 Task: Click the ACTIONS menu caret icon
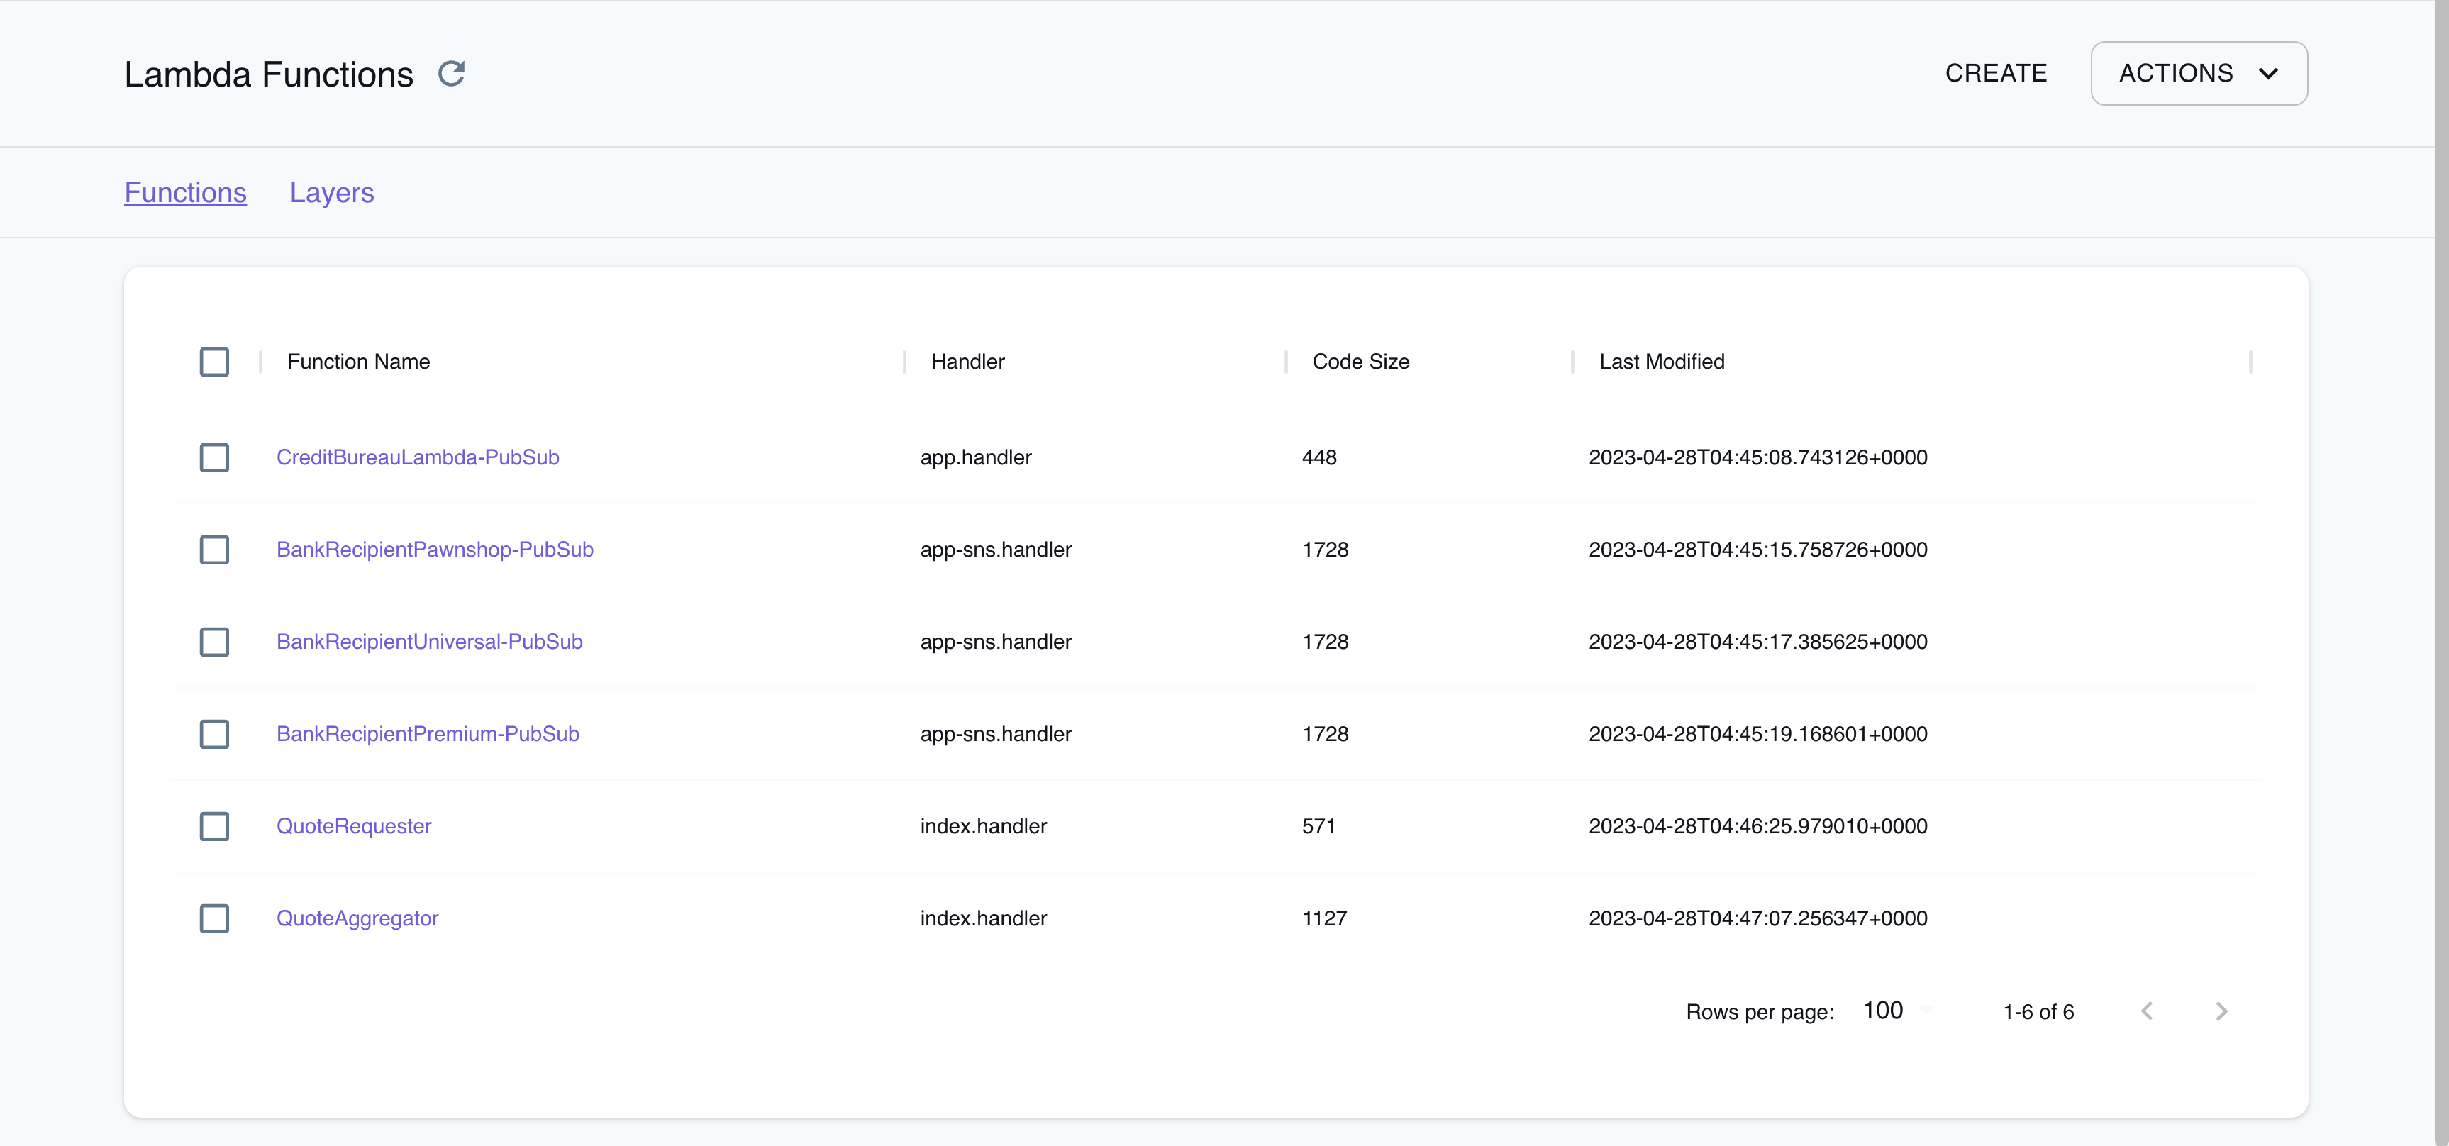(x=2270, y=73)
